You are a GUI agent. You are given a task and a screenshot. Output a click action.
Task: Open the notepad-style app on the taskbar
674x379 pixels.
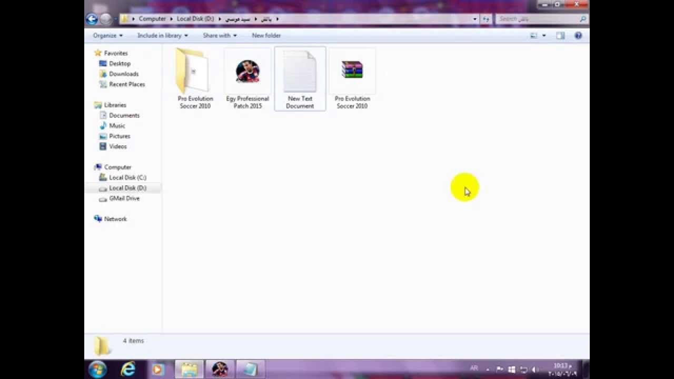[250, 369]
